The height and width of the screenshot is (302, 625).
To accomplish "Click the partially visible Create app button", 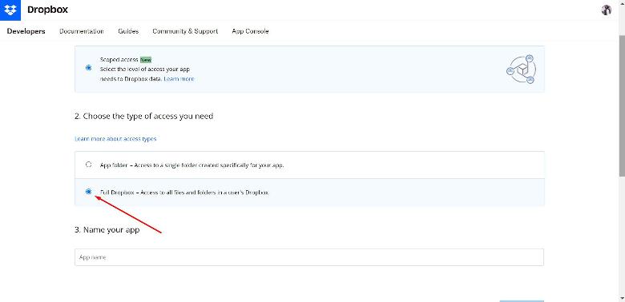I will [x=522, y=301].
